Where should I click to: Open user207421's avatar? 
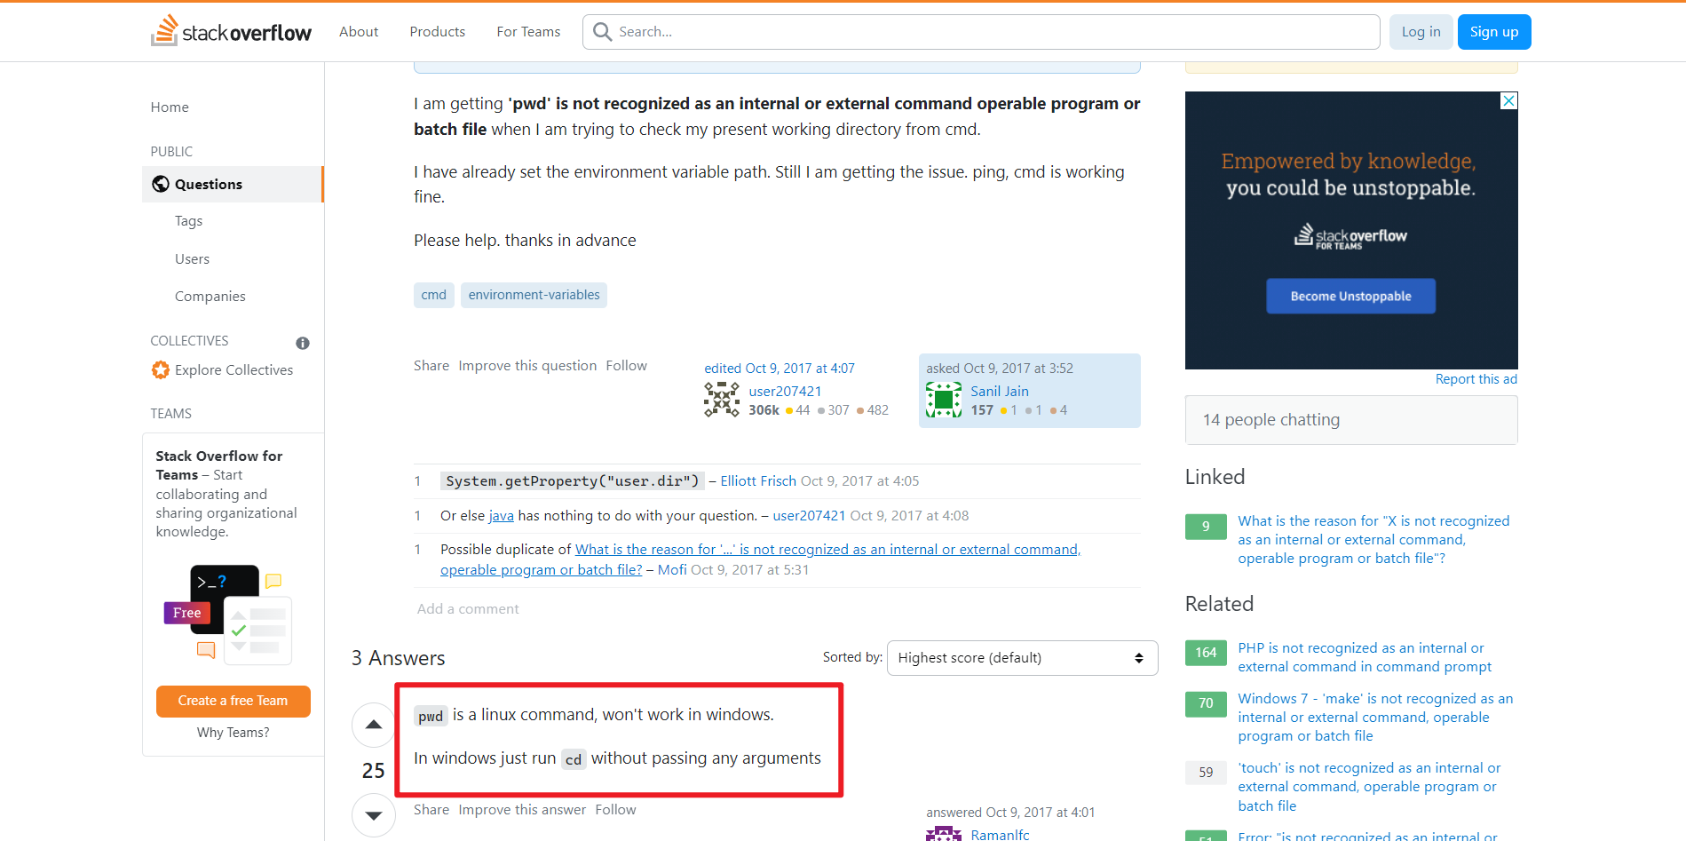pyautogui.click(x=722, y=400)
